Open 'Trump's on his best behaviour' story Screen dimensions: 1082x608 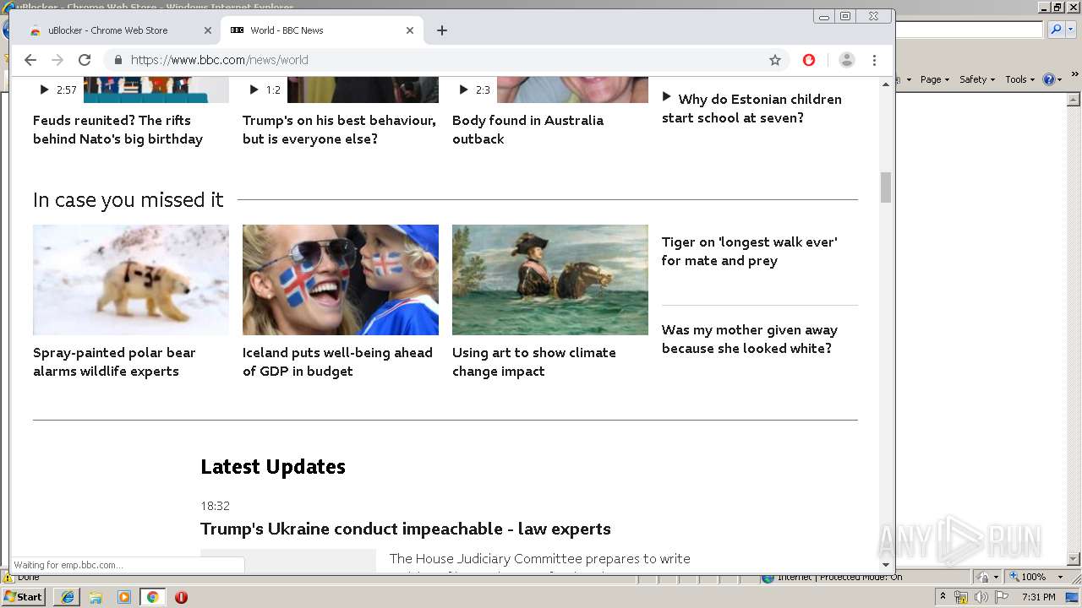coord(339,129)
